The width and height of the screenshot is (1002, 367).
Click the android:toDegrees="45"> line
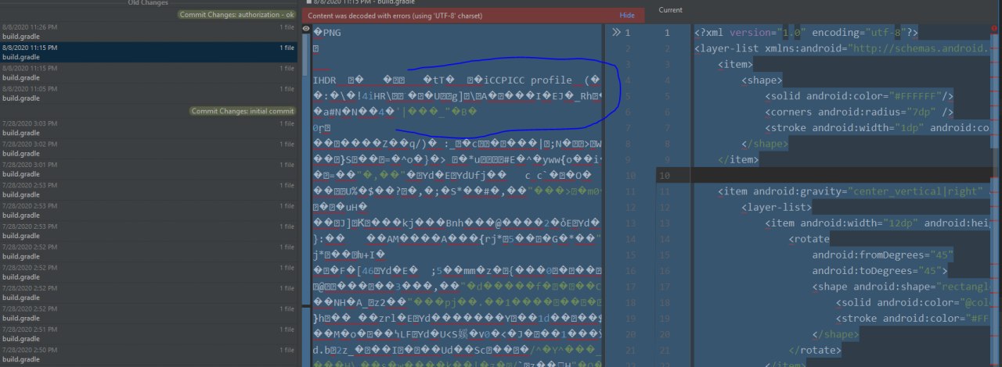[x=880, y=271]
